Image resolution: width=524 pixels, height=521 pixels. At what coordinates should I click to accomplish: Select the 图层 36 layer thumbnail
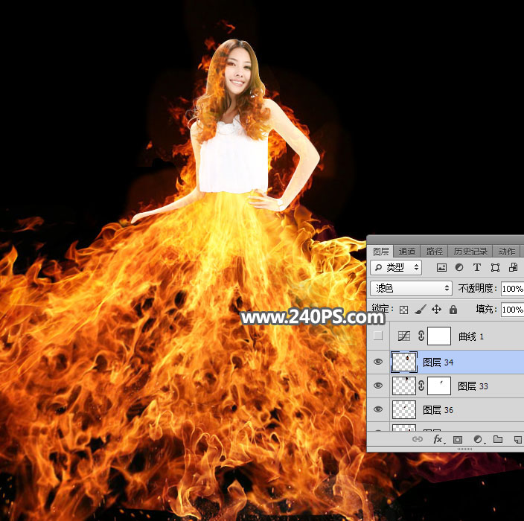tap(404, 409)
